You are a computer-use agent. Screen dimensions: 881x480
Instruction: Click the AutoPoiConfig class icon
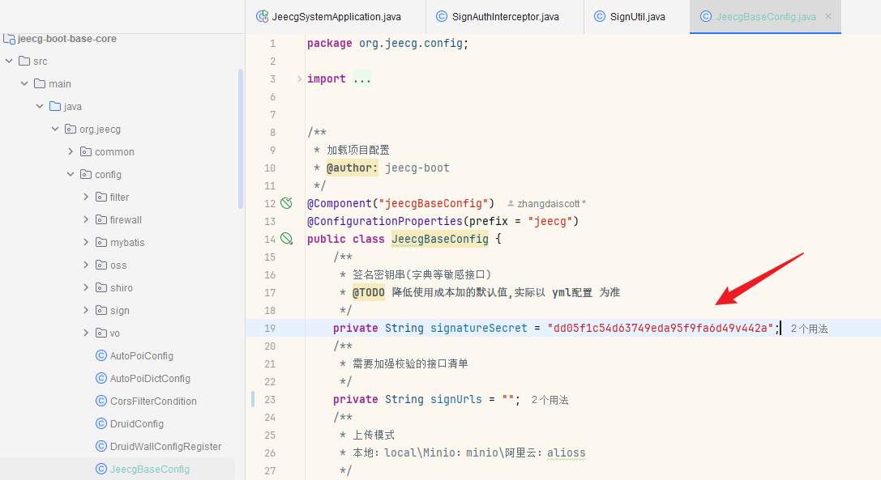click(x=101, y=355)
